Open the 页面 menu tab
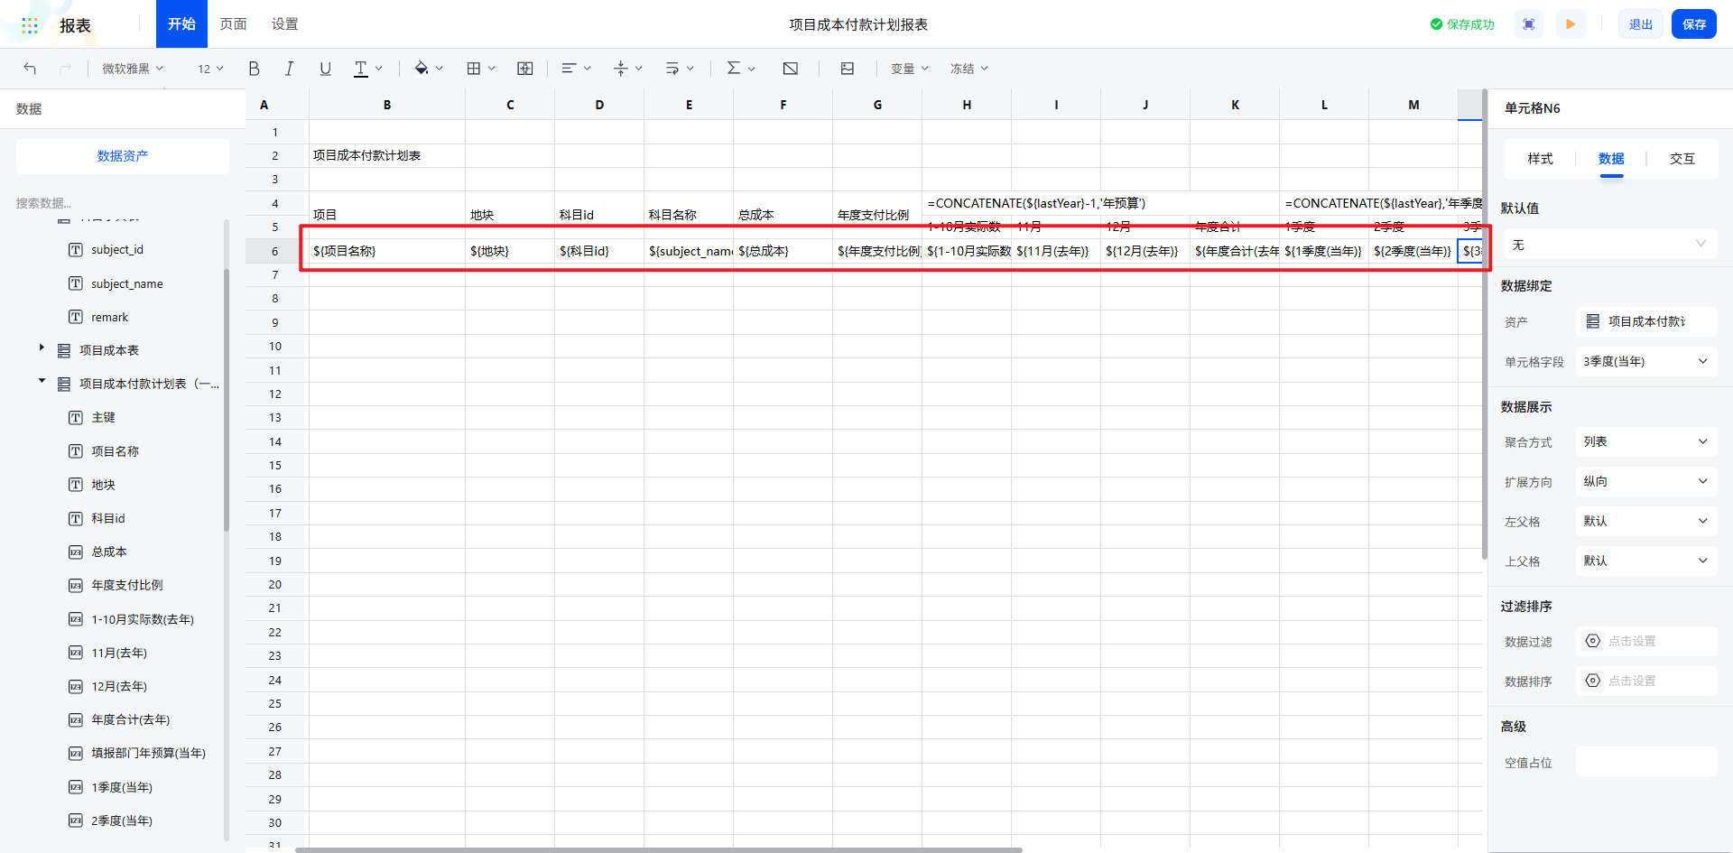Image resolution: width=1733 pixels, height=853 pixels. (233, 24)
